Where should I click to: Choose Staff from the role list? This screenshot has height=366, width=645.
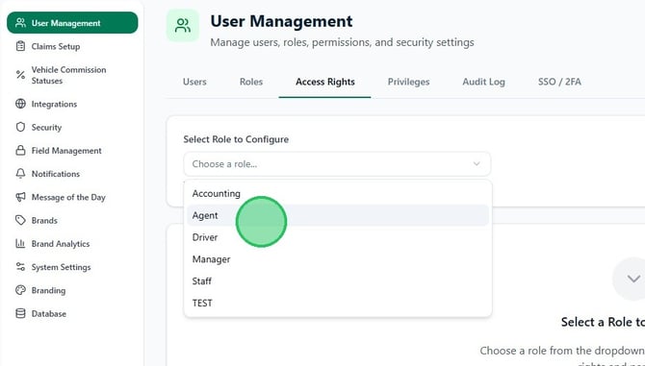(x=338, y=281)
